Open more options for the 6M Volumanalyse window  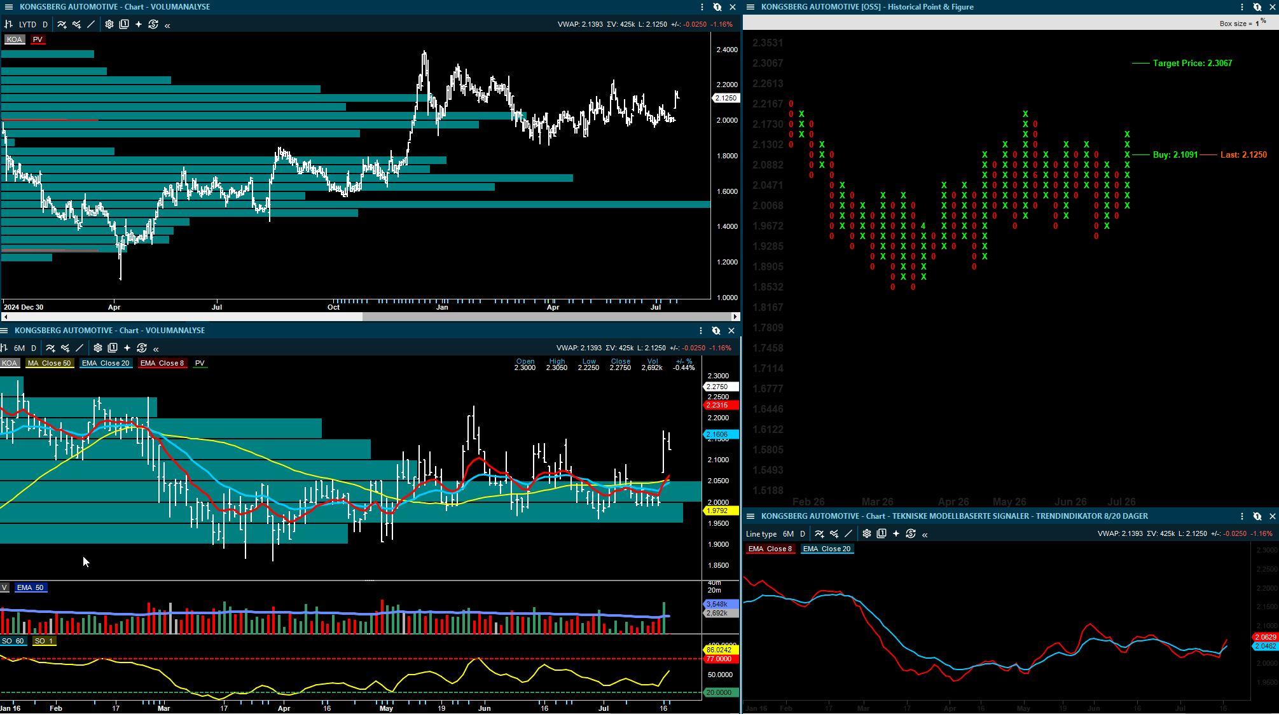701,331
